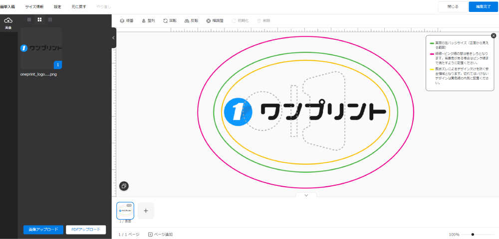Click the 編集完了 button
Viewport: 499px width, 239px height.
(x=483, y=7)
